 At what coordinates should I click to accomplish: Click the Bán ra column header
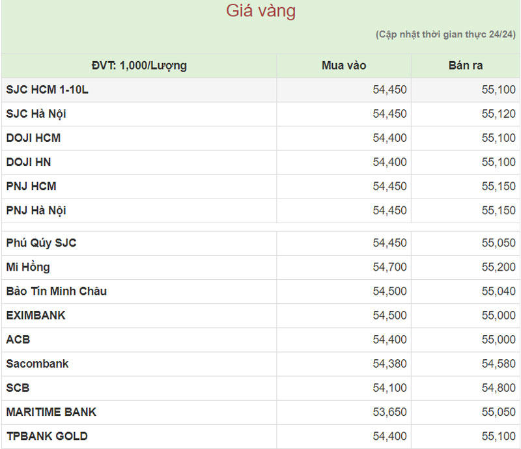click(x=465, y=66)
